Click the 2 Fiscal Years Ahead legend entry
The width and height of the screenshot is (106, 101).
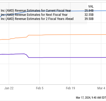(x=37, y=19)
